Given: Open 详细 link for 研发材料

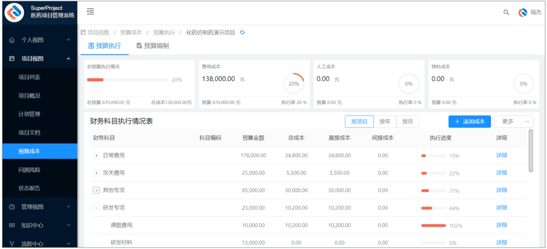Looking at the screenshot, I should click(x=501, y=243).
